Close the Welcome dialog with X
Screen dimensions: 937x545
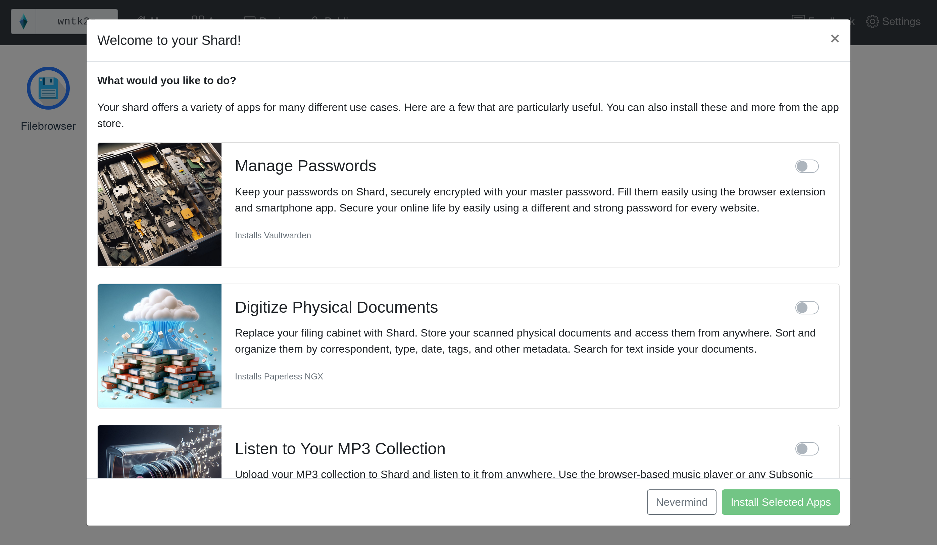(x=834, y=39)
